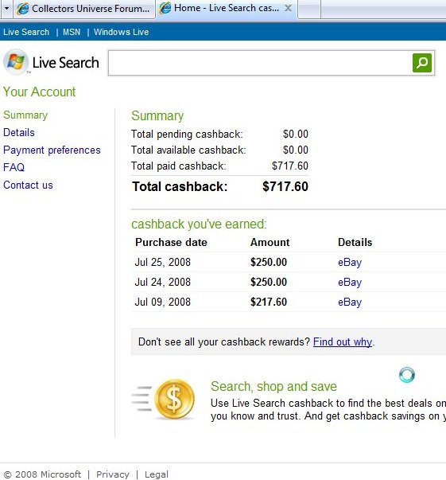The height and width of the screenshot is (480, 446).
Task: Open Payment preferences page
Action: 52,150
